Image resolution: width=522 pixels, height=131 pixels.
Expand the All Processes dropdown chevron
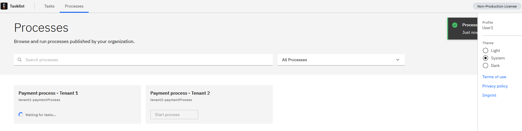pyautogui.click(x=398, y=60)
